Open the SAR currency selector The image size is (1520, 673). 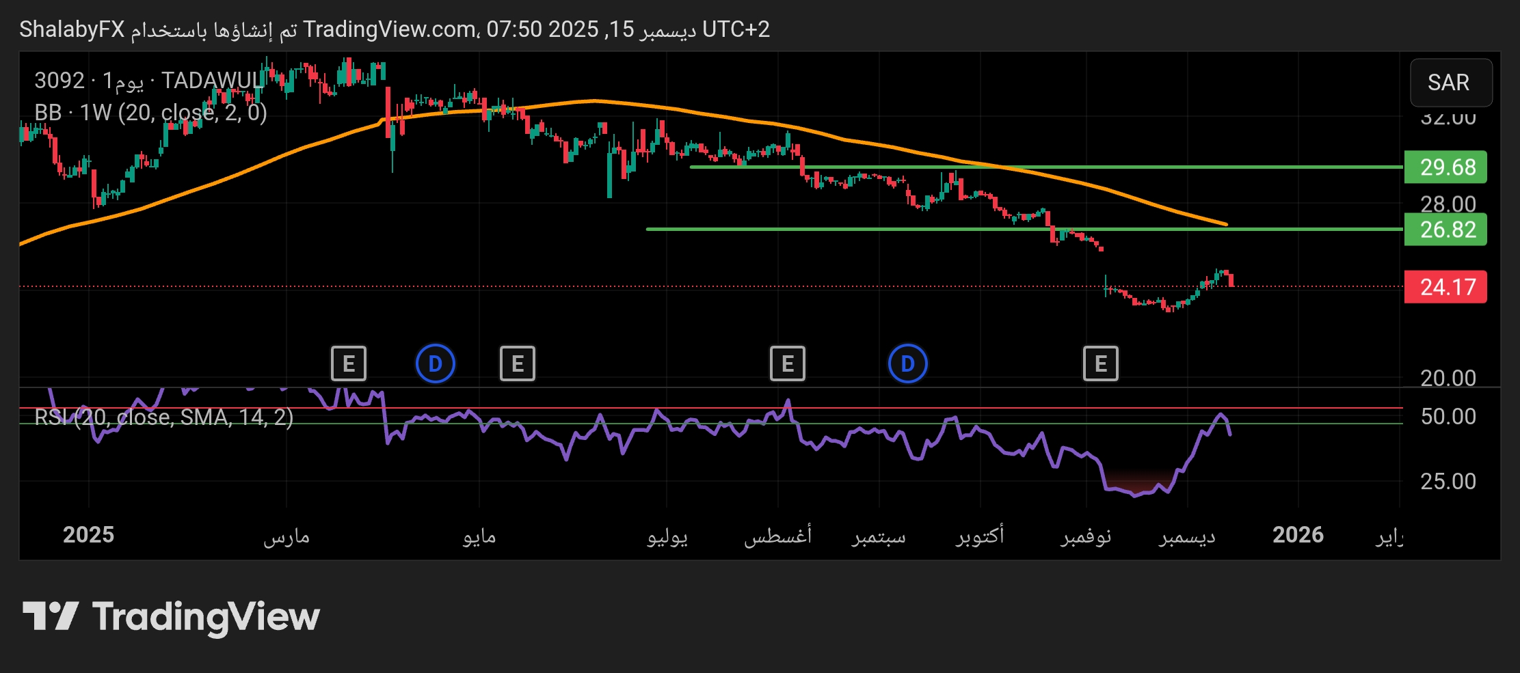pos(1450,83)
